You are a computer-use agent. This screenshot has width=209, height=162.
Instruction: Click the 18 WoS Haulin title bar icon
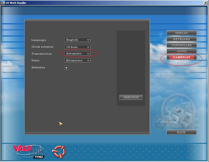tap(3, 3)
